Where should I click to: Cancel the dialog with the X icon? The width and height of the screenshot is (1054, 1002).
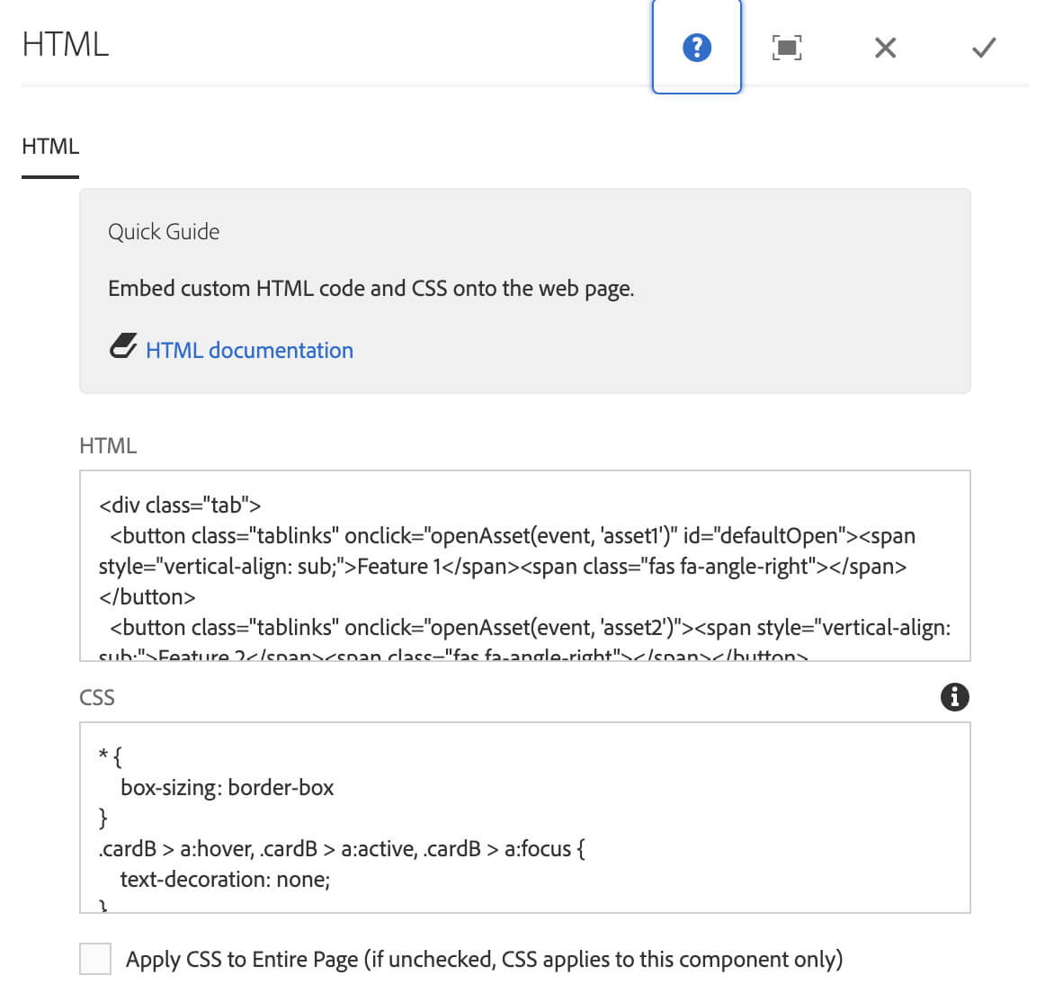(885, 48)
